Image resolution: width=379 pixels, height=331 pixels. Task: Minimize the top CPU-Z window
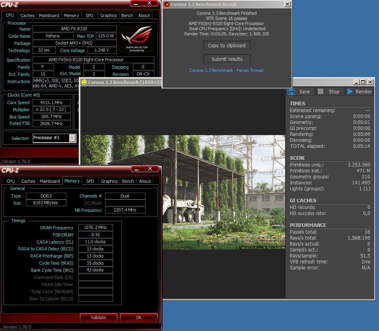click(136, 3)
